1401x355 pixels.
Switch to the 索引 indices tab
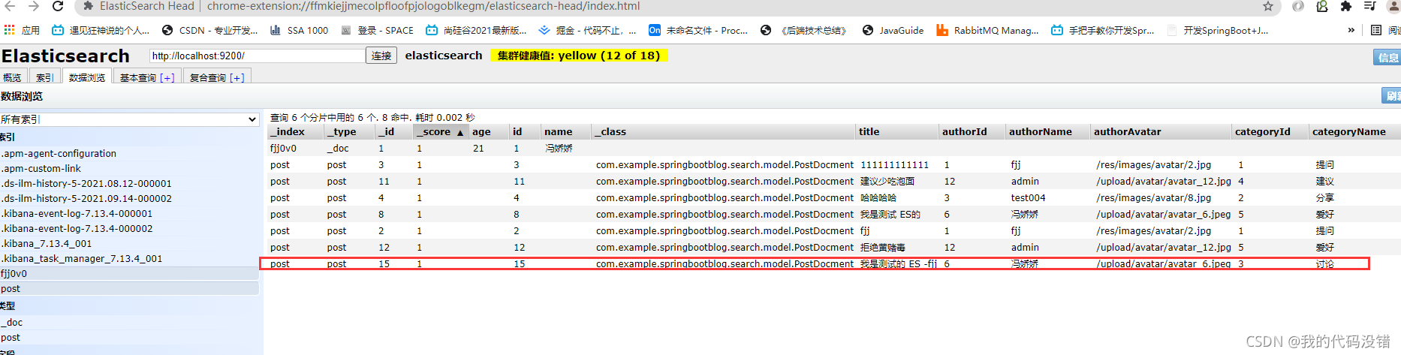click(44, 77)
